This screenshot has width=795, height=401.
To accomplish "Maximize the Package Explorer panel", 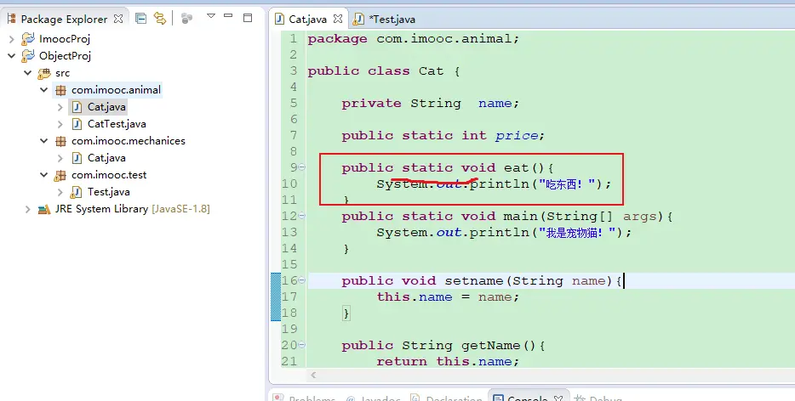I will pos(248,18).
